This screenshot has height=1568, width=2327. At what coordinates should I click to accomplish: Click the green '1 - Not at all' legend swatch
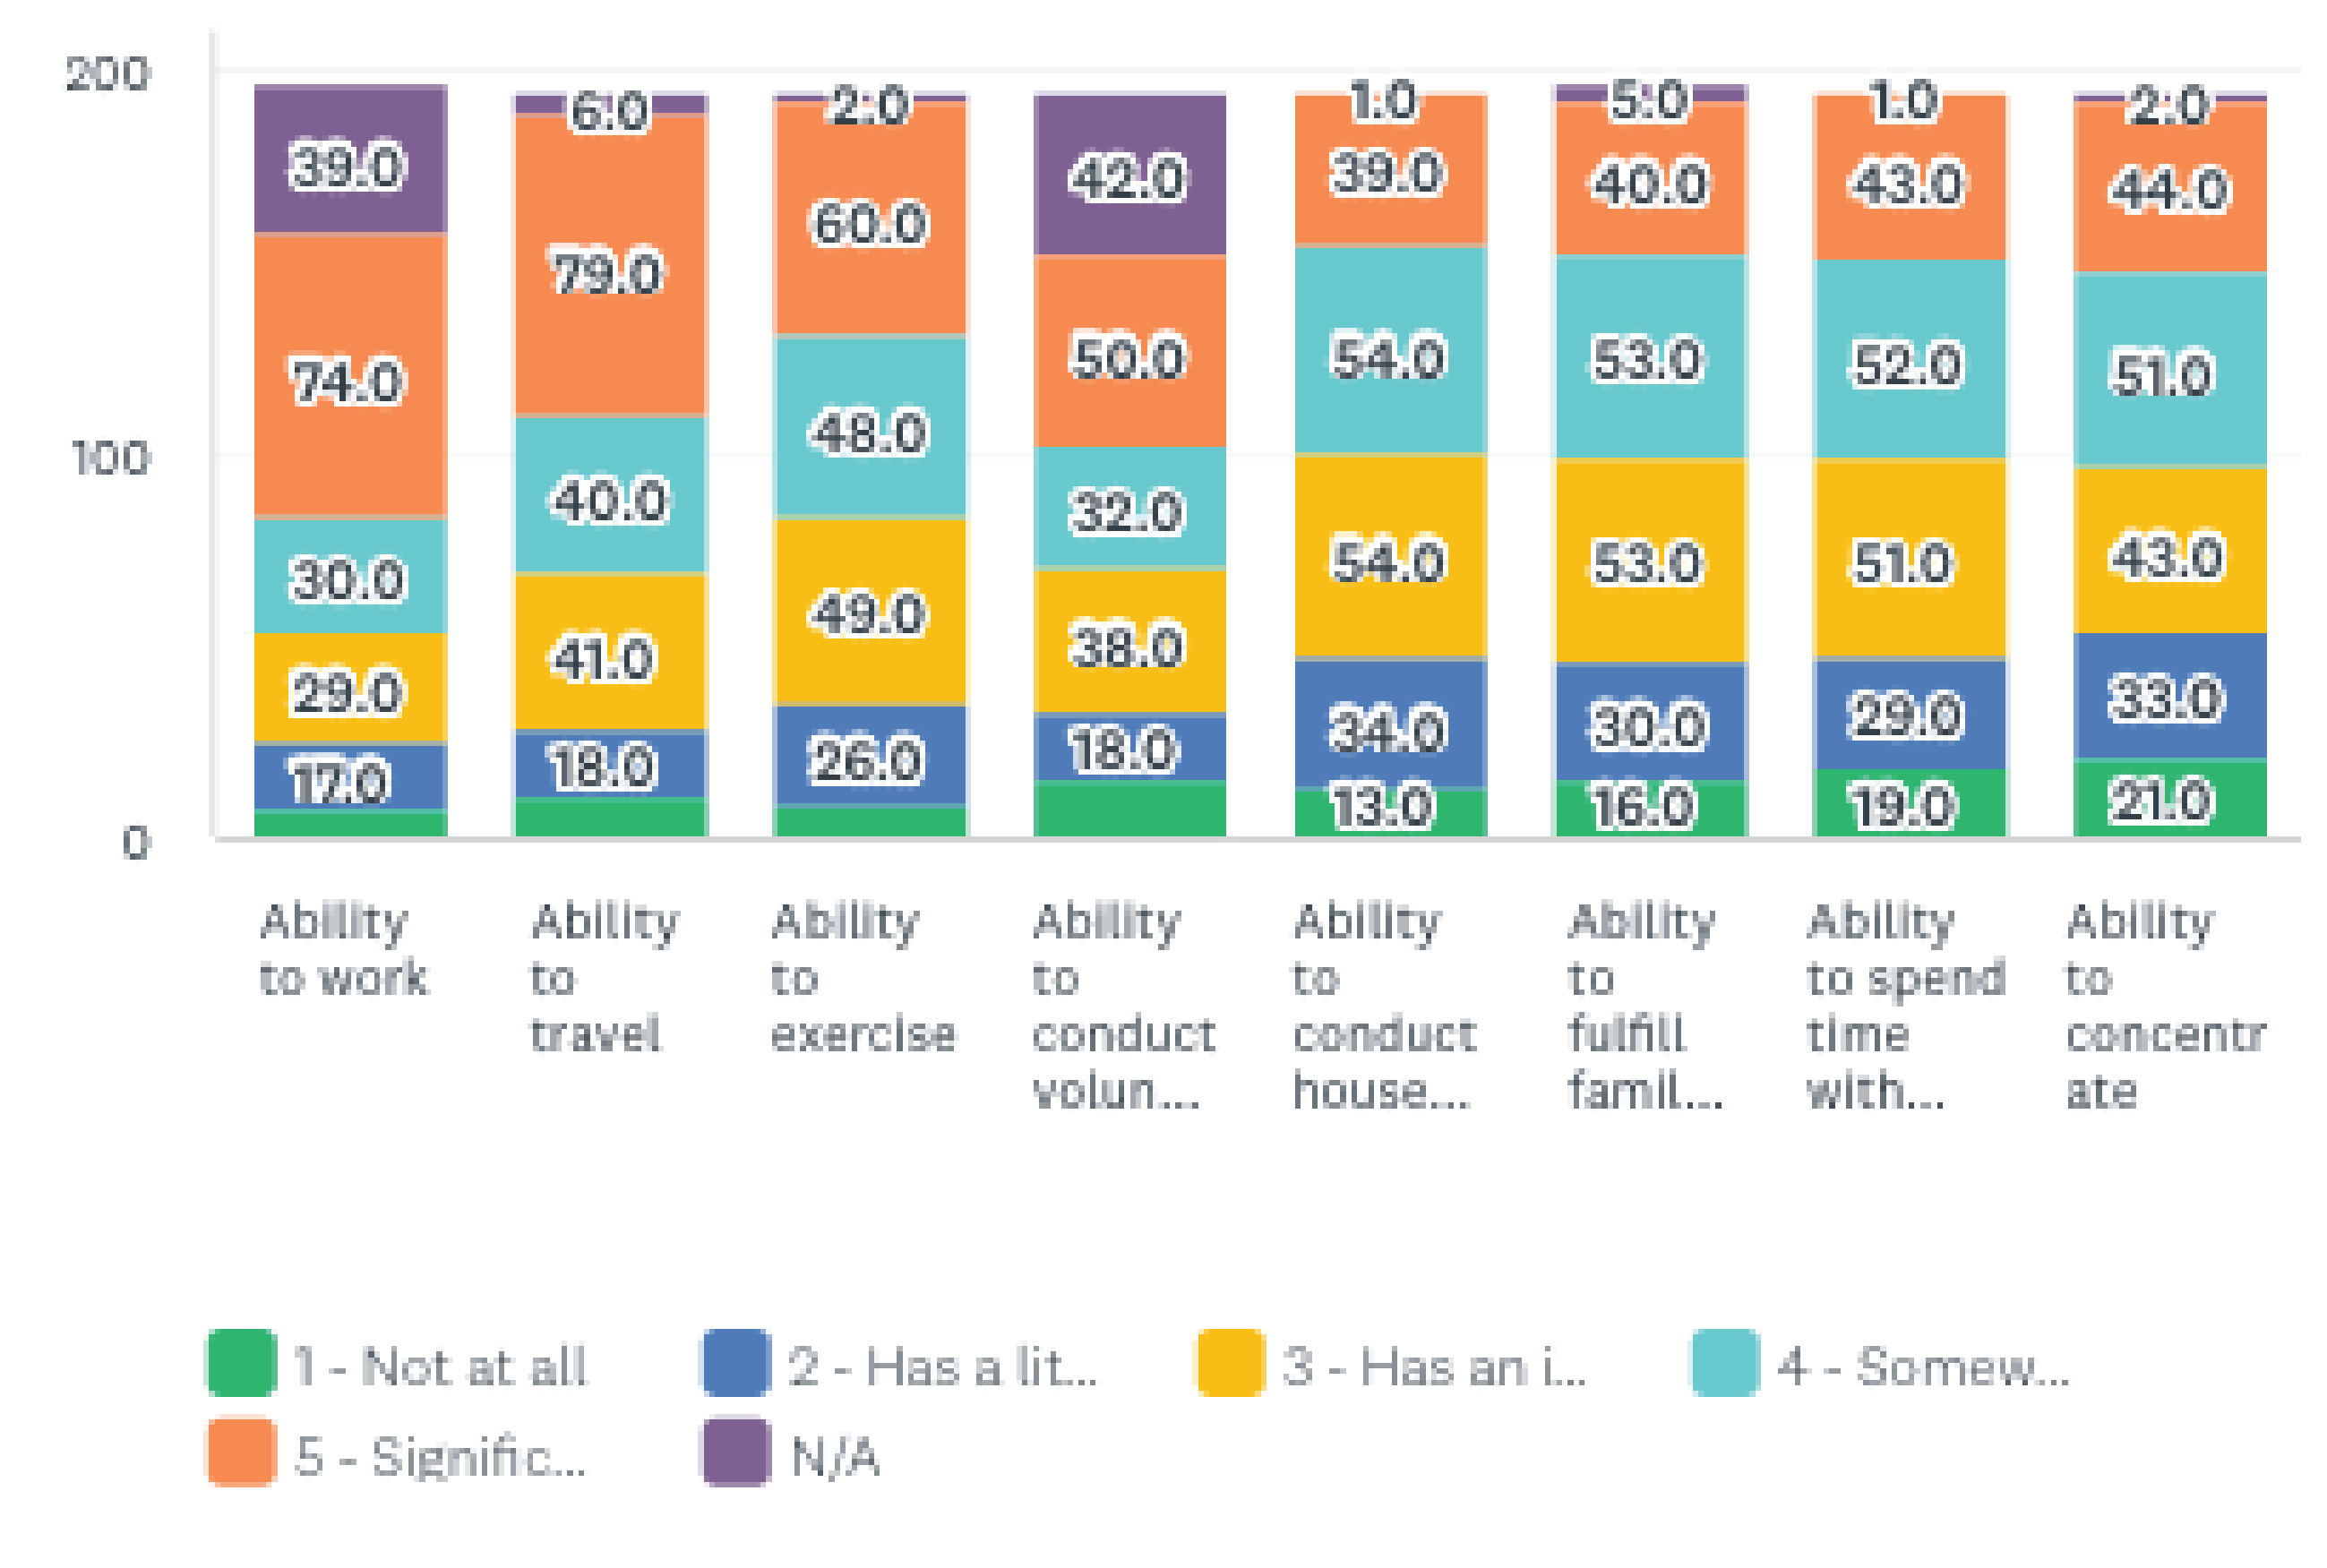[241, 1362]
